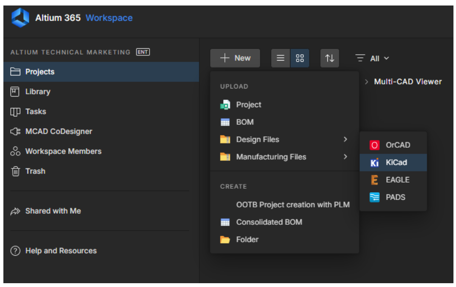Open MCAD CoDesigner in sidebar

pos(58,132)
